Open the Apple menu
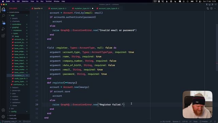Screen dimensions: 218x123 click(3, 1)
